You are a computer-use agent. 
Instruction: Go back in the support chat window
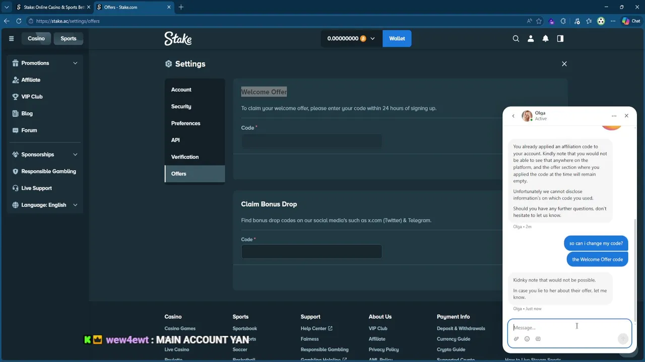[513, 116]
